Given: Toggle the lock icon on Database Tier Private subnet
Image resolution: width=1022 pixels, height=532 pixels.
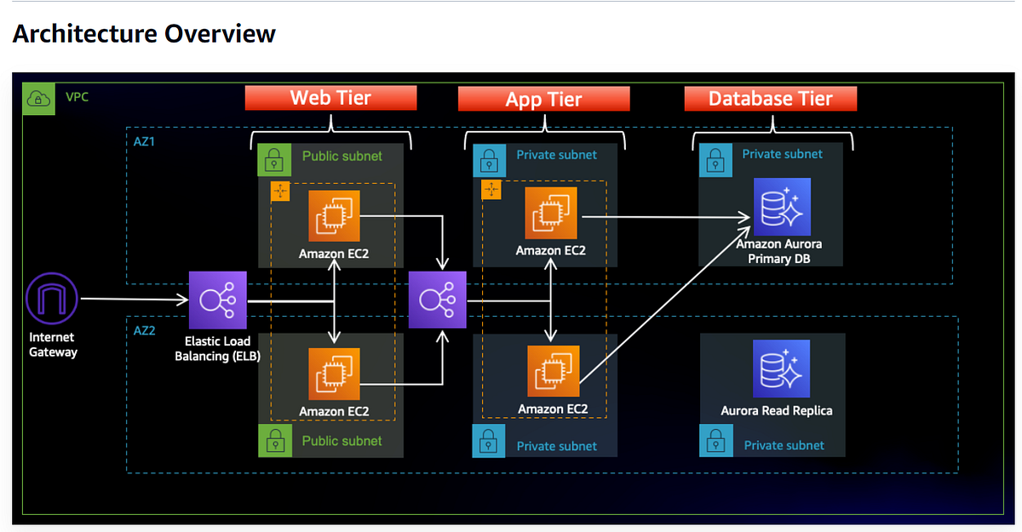Looking at the screenshot, I should 715,159.
